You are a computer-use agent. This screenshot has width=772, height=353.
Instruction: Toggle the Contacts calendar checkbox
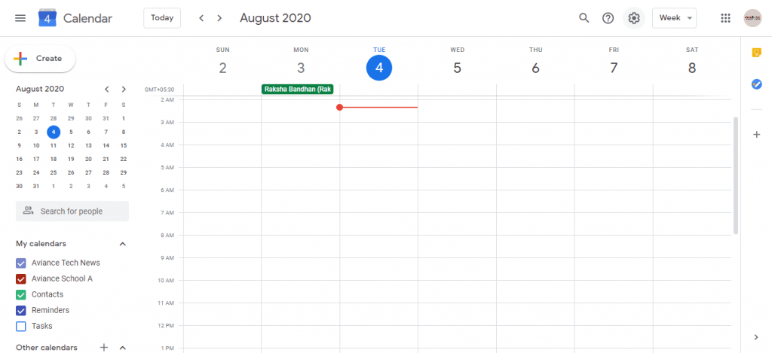point(20,294)
